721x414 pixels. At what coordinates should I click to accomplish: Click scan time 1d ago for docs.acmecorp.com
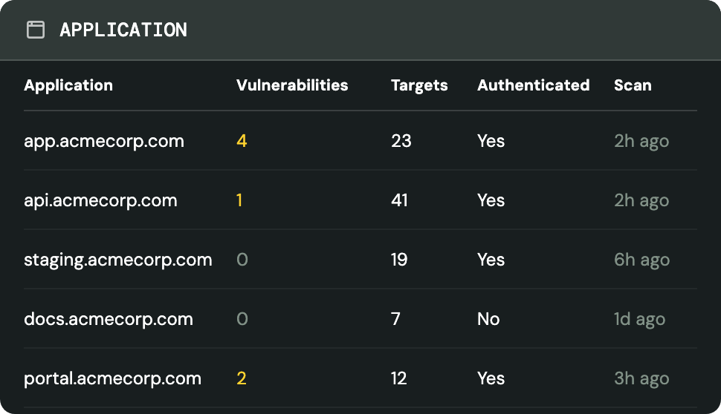tap(640, 319)
